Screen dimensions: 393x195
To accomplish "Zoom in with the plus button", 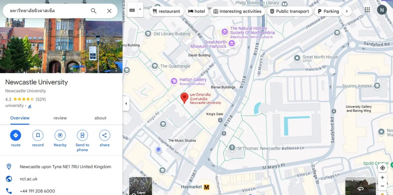I will point(382,178).
